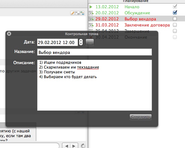Screen dimensions: 185x148
Task: Click the quote marks icon
Action: [x=77, y=13]
